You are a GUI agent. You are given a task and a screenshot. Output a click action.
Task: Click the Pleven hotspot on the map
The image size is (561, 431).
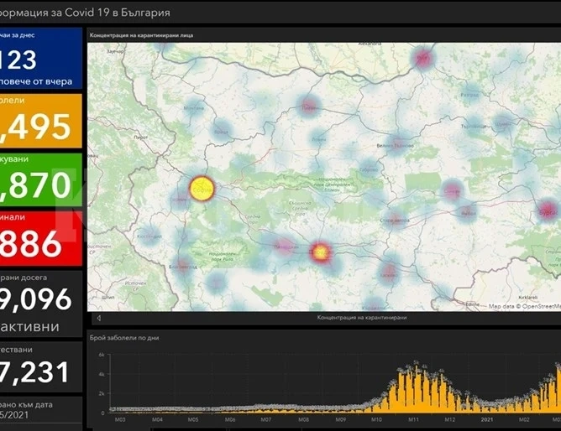[x=308, y=106]
